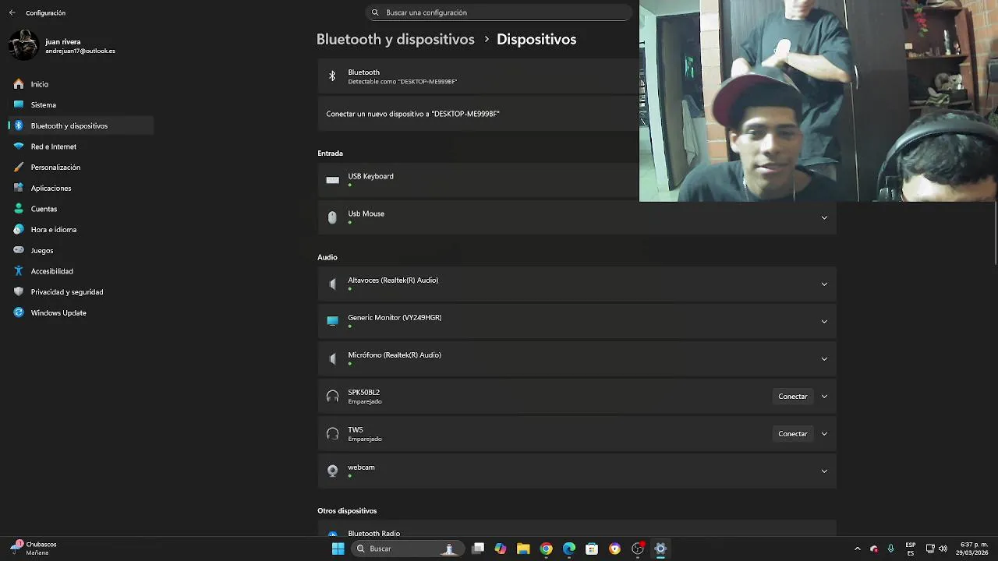Click the Cuentas person icon
Viewport: 998px width, 561px height.
tap(19, 209)
